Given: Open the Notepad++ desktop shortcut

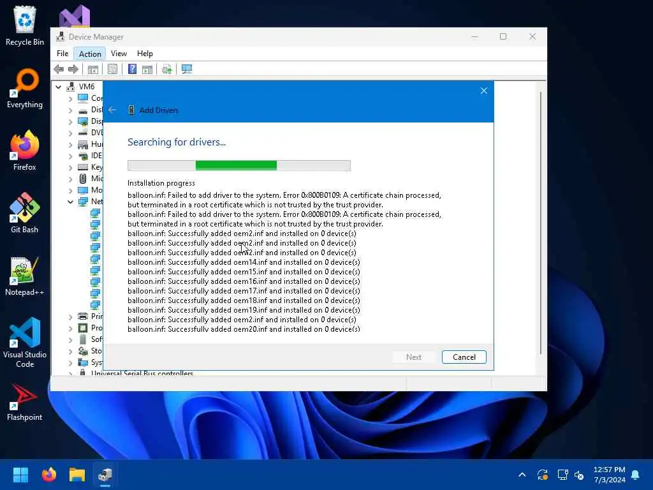Looking at the screenshot, I should 25,276.
